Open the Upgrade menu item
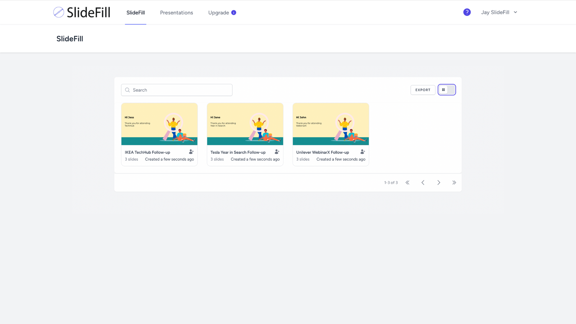Viewport: 576px width, 324px height. (218, 13)
